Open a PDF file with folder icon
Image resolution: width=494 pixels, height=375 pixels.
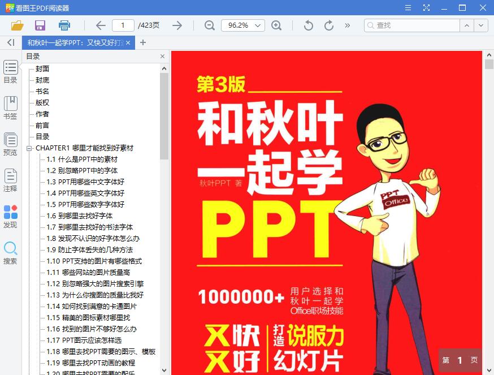18,25
